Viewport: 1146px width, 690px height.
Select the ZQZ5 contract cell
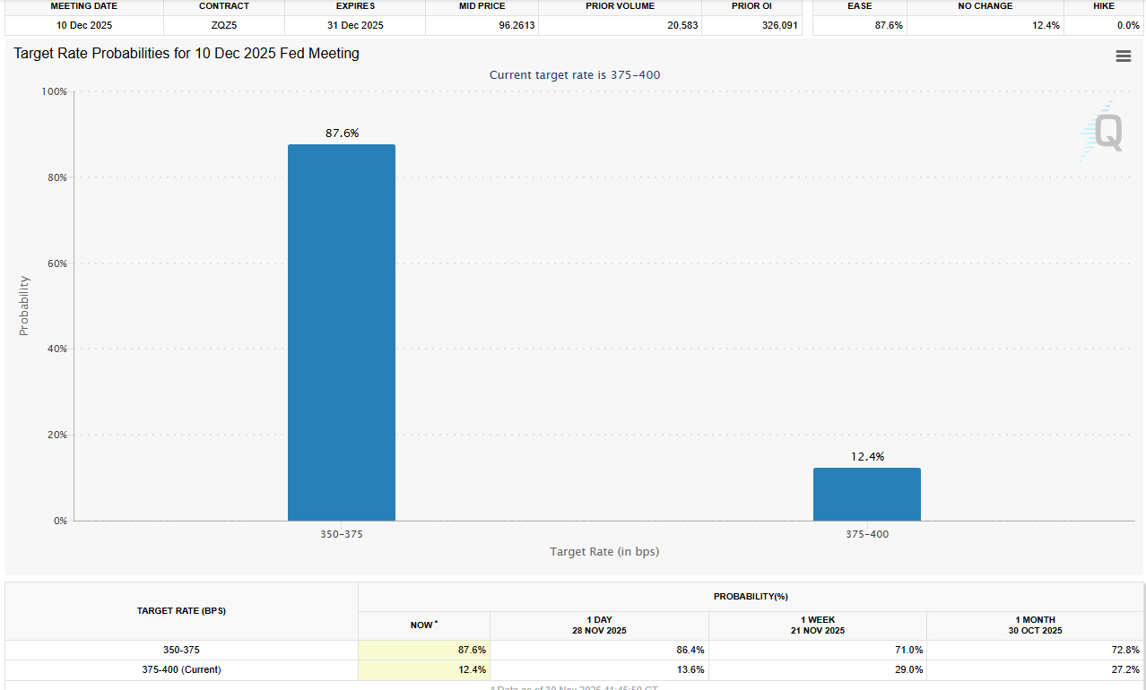pyautogui.click(x=223, y=25)
